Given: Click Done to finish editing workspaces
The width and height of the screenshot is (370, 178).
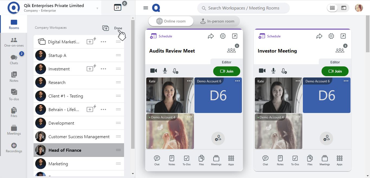Looking at the screenshot, I should 118,28.
